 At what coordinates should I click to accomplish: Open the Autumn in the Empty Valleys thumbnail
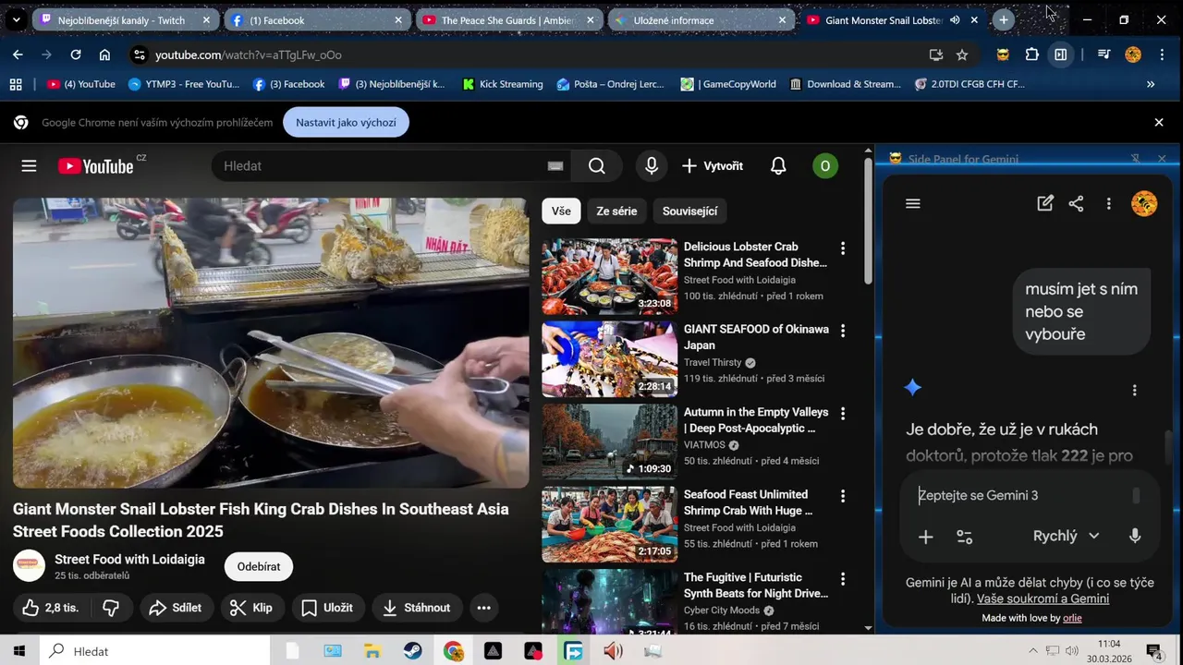pos(609,441)
